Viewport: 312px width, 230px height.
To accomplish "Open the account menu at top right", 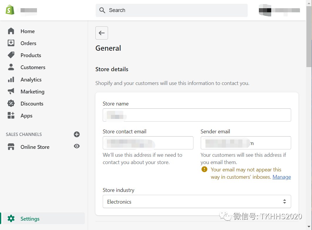I will pyautogui.click(x=279, y=10).
